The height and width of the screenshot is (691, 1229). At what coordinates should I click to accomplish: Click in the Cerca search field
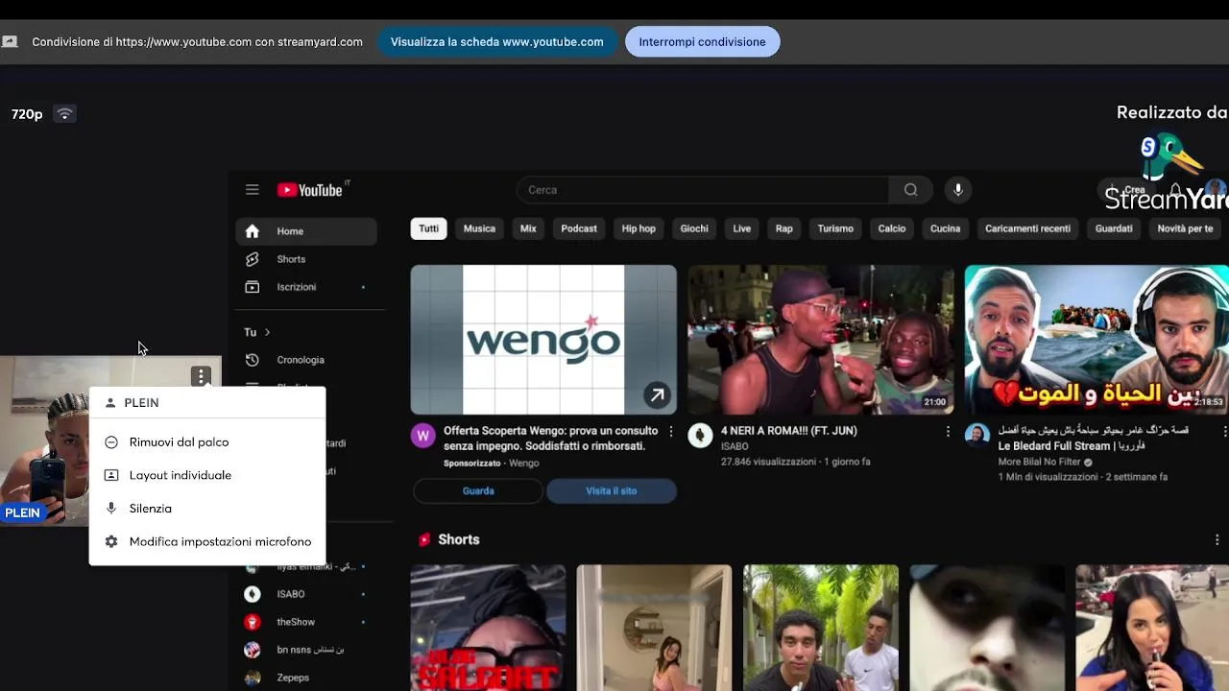(703, 190)
